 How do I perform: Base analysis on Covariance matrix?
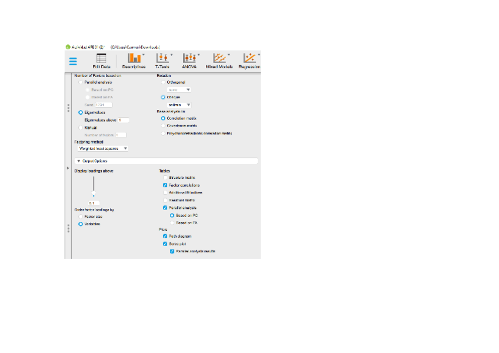[x=163, y=126]
